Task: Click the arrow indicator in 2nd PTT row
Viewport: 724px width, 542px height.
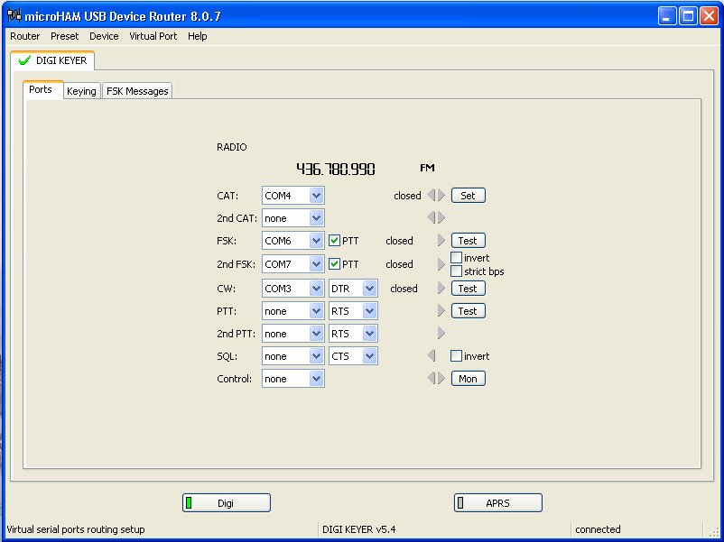Action: [441, 334]
